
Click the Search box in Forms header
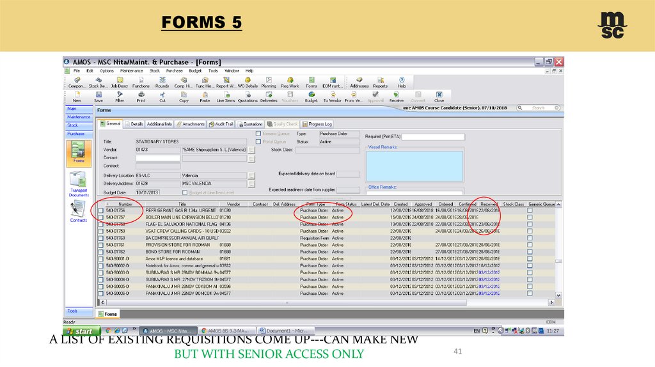(539, 107)
